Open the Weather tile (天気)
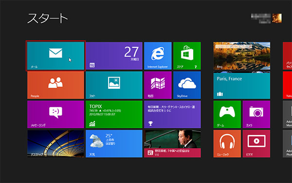This screenshot has height=183, width=292. (x=114, y=144)
